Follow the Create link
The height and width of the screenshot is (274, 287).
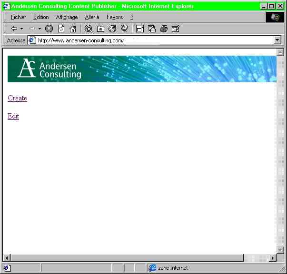18,98
